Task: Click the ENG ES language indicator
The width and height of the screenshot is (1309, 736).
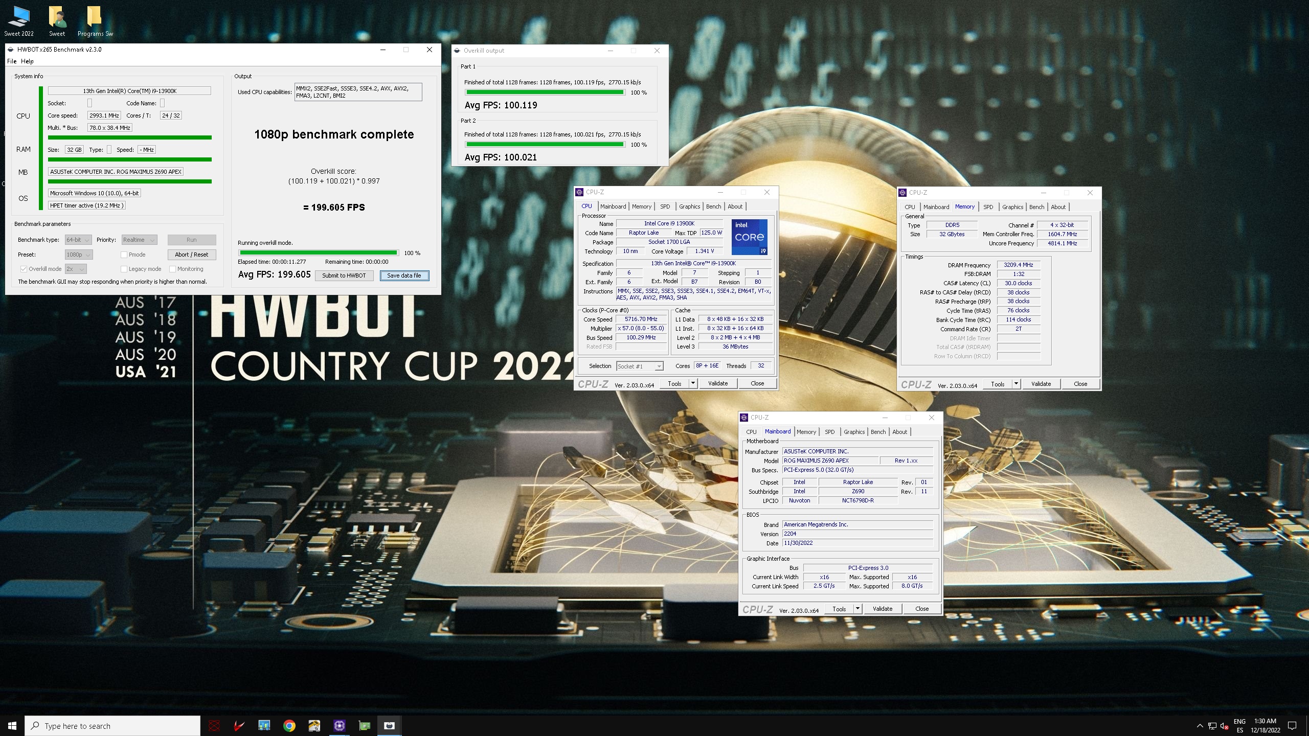Action: tap(1239, 726)
